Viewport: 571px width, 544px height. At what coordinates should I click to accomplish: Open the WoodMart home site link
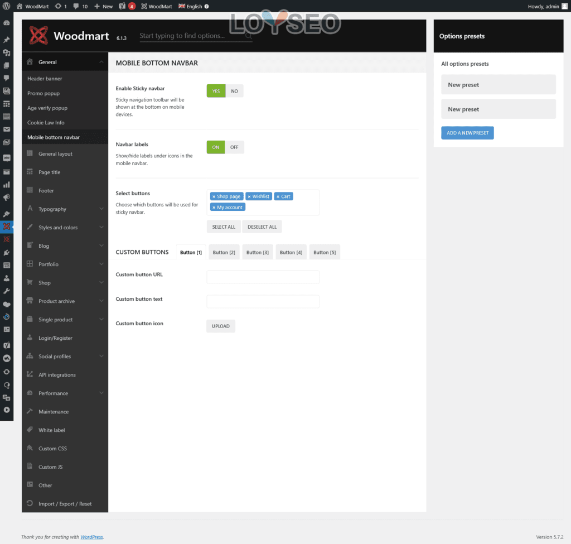point(32,6)
